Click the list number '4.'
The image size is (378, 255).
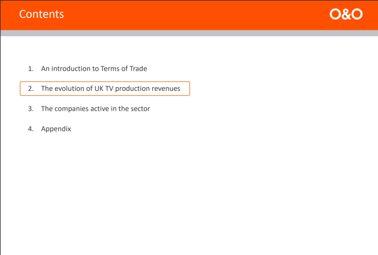31,129
